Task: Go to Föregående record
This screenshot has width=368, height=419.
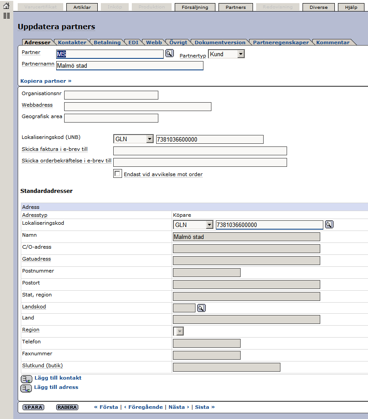Action: [143, 407]
